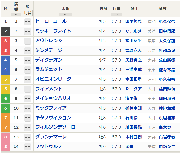The image size is (180, 153).
Task: Open mark selector for ディクテオン row
Action: pyautogui.click(x=27, y=60)
